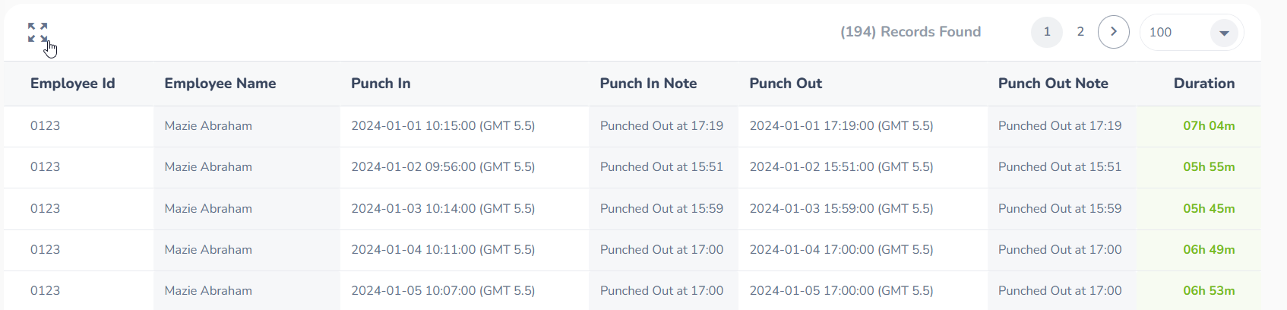Click the Duration column header
The image size is (1287, 310).
1203,84
